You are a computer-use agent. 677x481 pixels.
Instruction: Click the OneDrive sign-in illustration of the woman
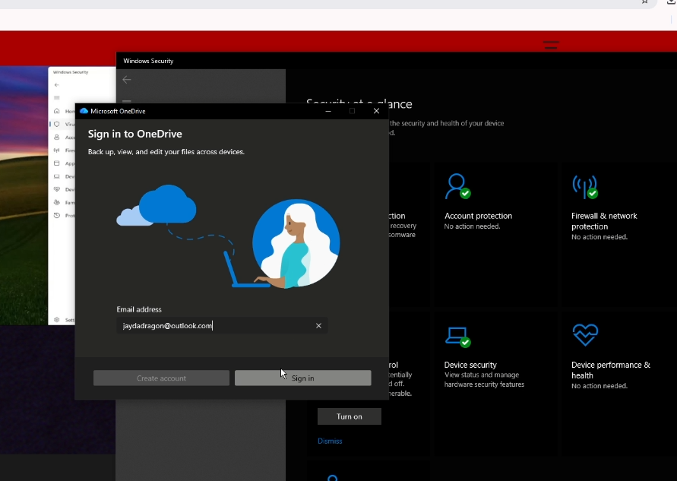click(x=296, y=243)
